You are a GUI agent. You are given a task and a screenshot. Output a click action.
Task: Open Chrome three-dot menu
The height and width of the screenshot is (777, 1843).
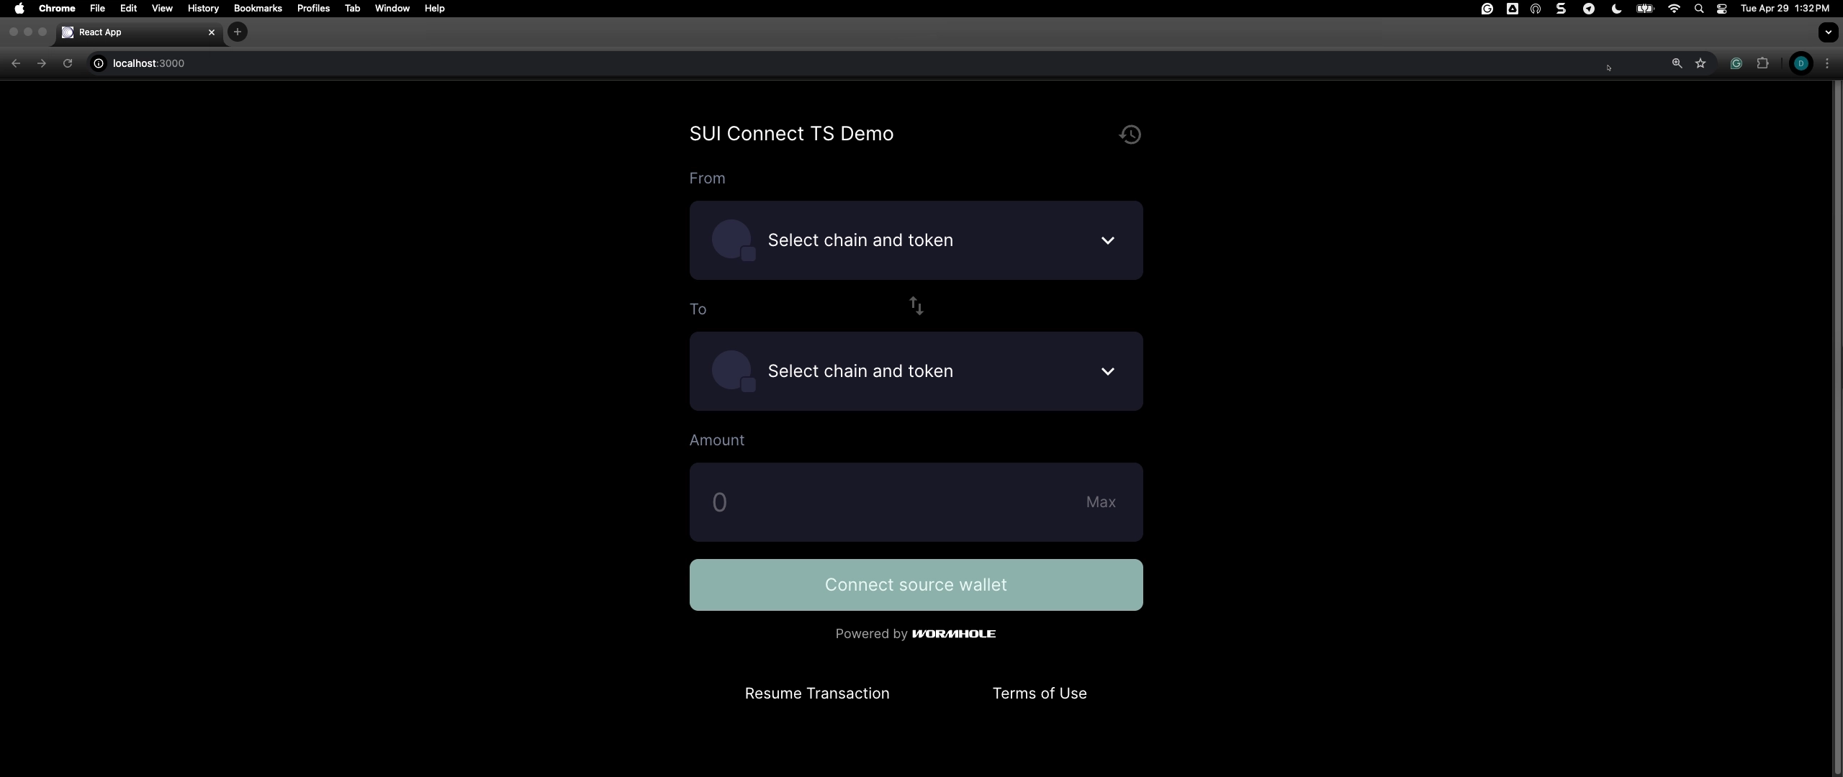(x=1827, y=63)
